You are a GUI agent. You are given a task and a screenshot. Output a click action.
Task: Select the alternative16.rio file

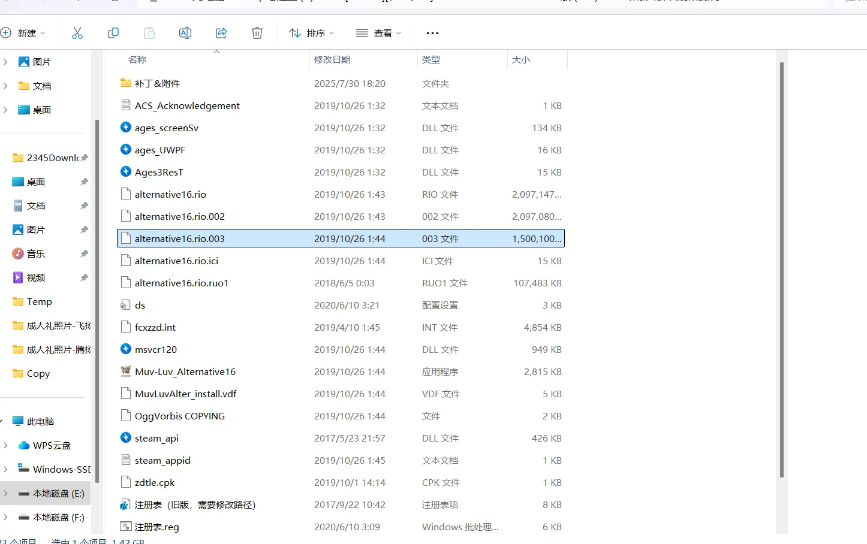click(x=341, y=194)
